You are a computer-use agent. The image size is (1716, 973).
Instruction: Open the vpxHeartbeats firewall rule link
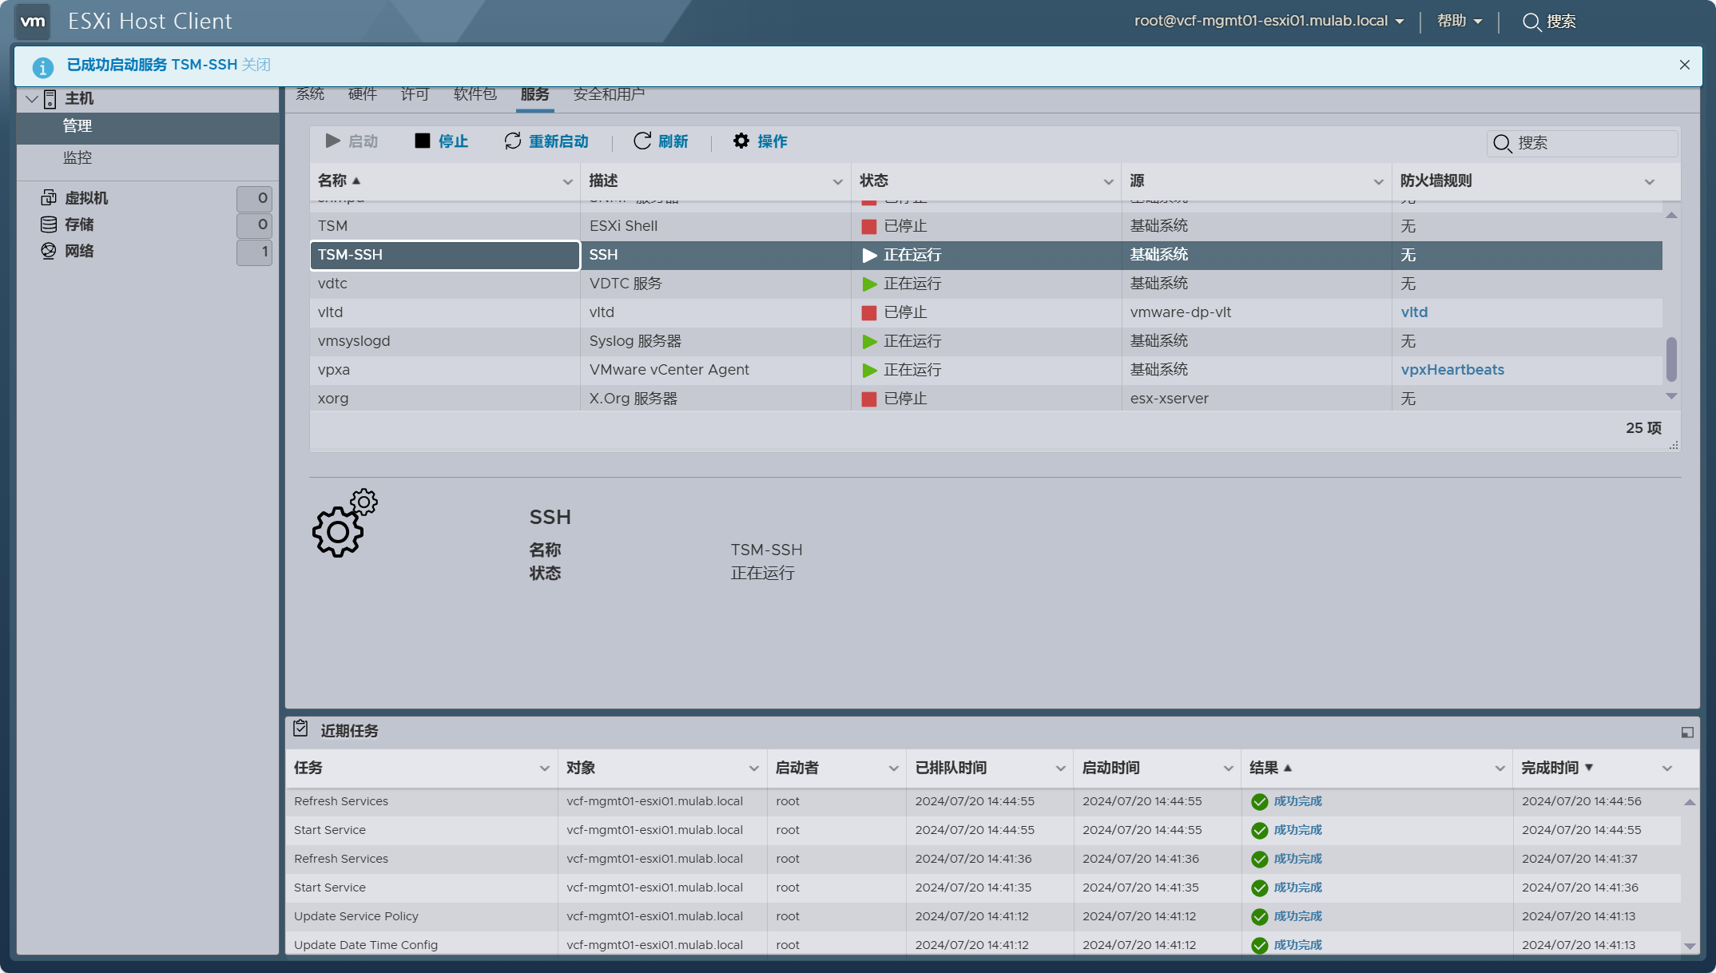1452,370
